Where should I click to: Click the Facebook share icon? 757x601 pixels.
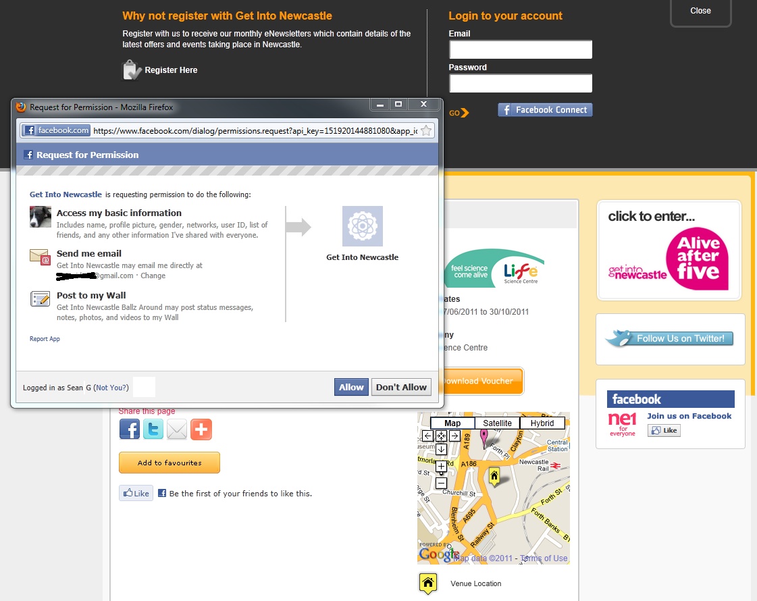130,429
